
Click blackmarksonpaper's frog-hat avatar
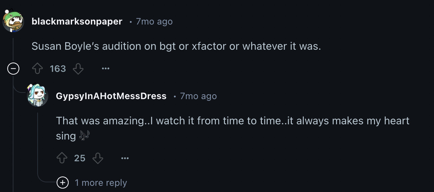[x=13, y=21]
